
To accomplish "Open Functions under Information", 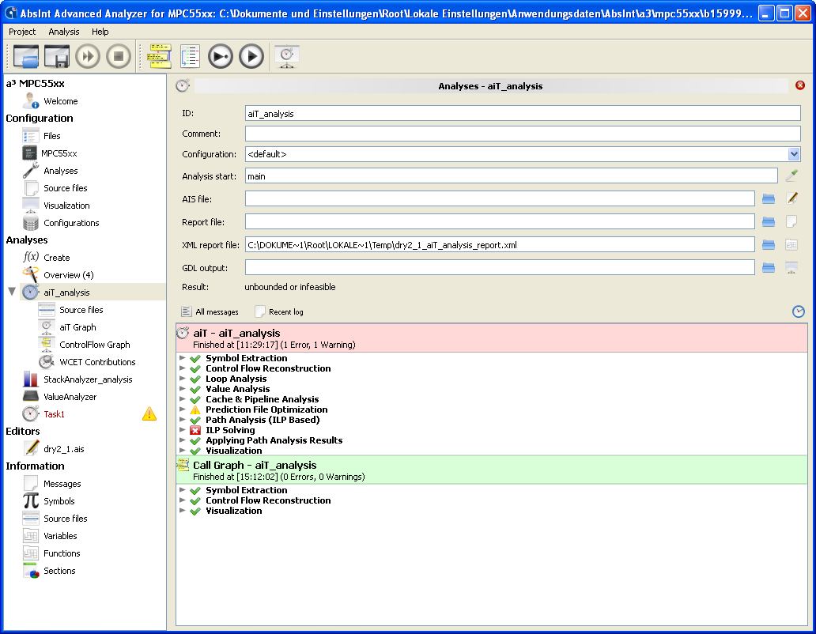I will [x=62, y=553].
